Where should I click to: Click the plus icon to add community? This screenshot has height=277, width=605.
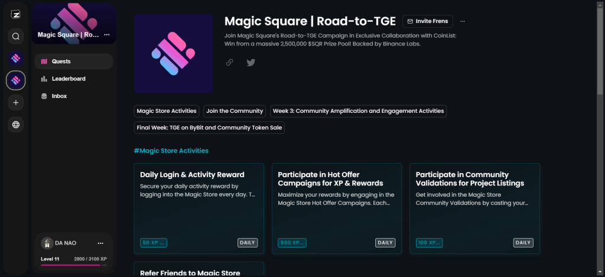[16, 103]
